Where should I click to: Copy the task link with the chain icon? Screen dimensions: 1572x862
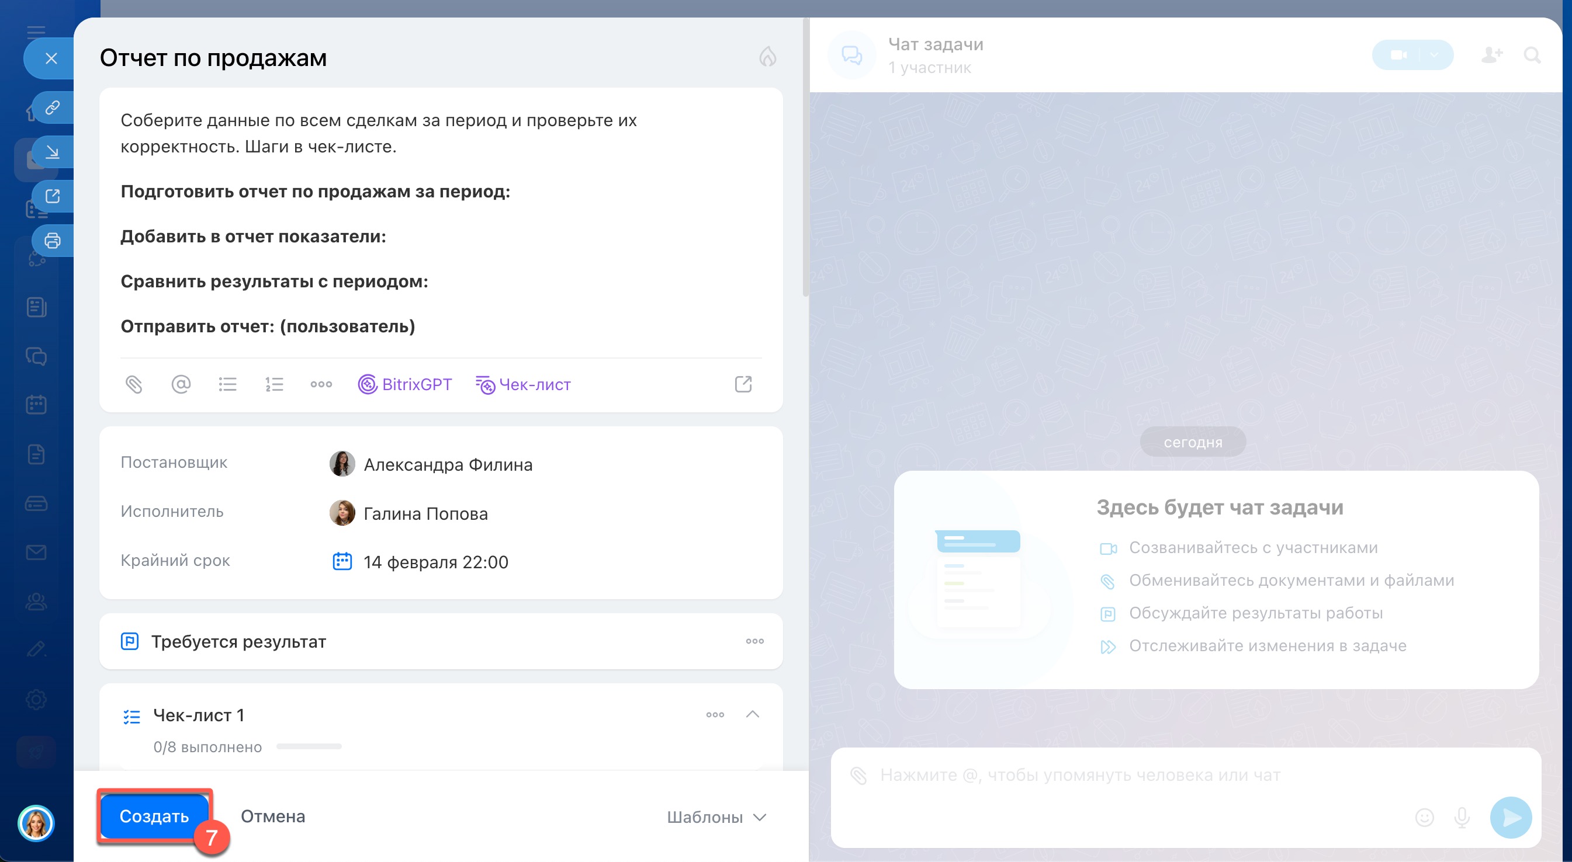tap(53, 108)
